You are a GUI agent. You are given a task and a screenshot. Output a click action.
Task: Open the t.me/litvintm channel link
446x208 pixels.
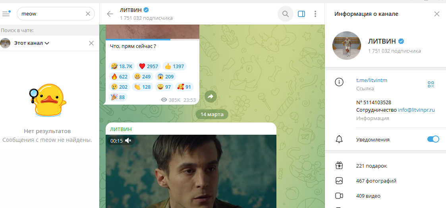pyautogui.click(x=371, y=80)
